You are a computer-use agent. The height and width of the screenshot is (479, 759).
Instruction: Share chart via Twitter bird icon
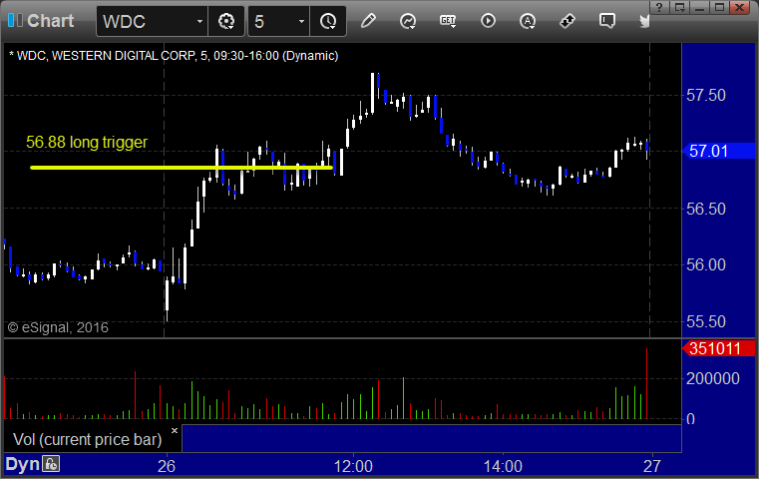click(644, 21)
